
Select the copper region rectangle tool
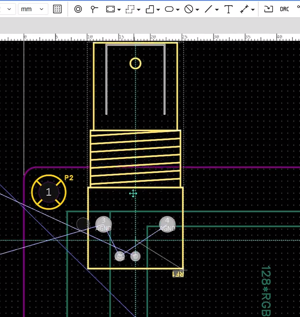tap(111, 9)
